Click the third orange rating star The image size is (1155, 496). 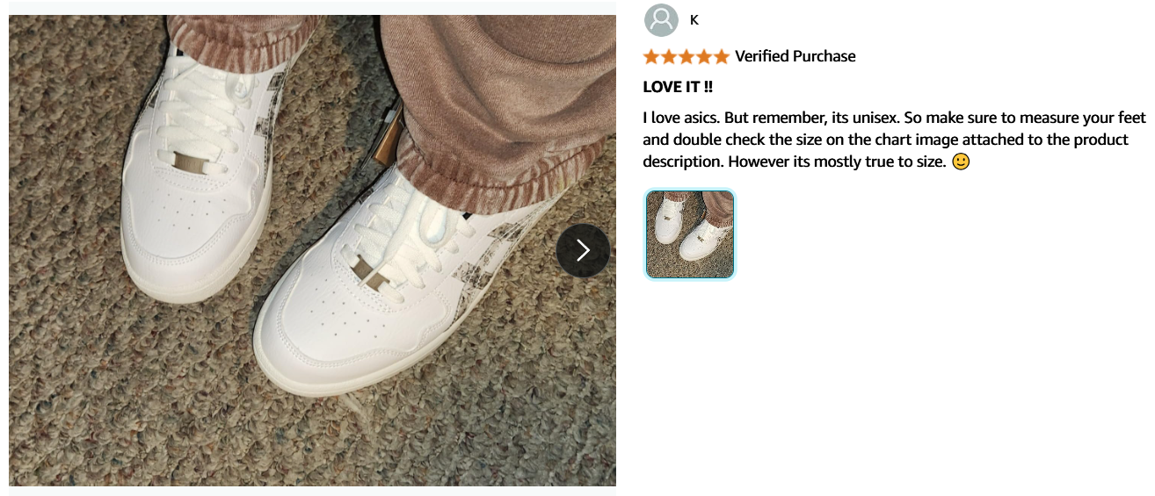(686, 57)
